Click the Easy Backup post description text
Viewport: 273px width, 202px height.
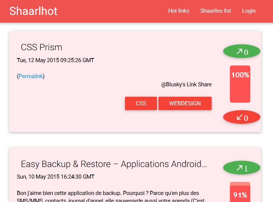tap(108, 193)
